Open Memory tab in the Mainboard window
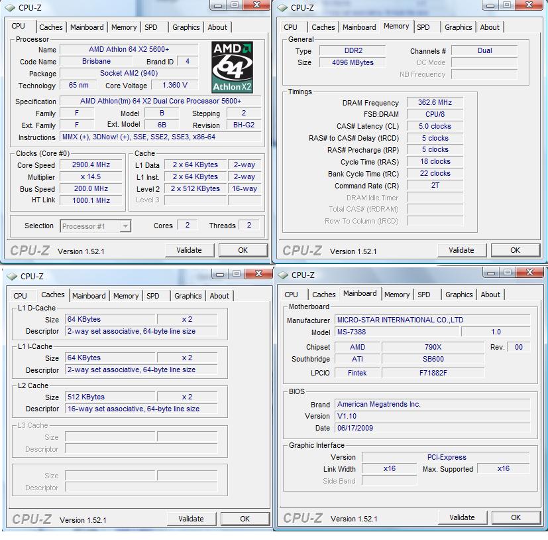The width and height of the screenshot is (548, 540). (x=397, y=295)
